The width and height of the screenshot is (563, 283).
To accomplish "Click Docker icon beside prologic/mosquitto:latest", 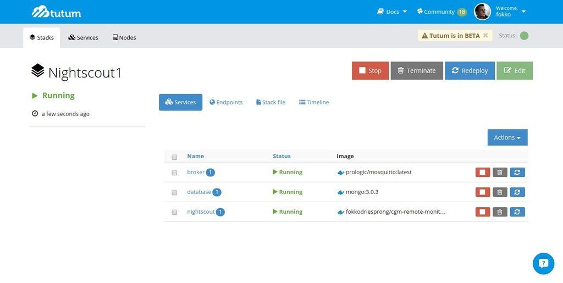I will (x=340, y=173).
